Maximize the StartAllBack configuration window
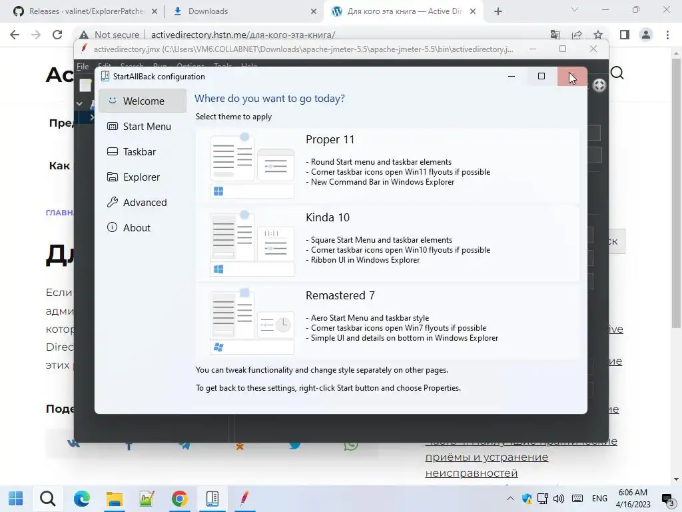 541,76
